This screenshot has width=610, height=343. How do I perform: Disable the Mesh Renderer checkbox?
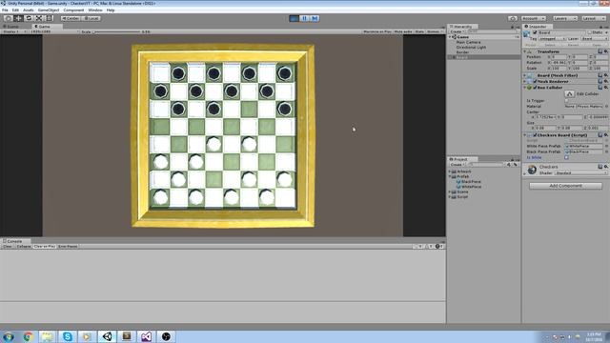(x=535, y=82)
